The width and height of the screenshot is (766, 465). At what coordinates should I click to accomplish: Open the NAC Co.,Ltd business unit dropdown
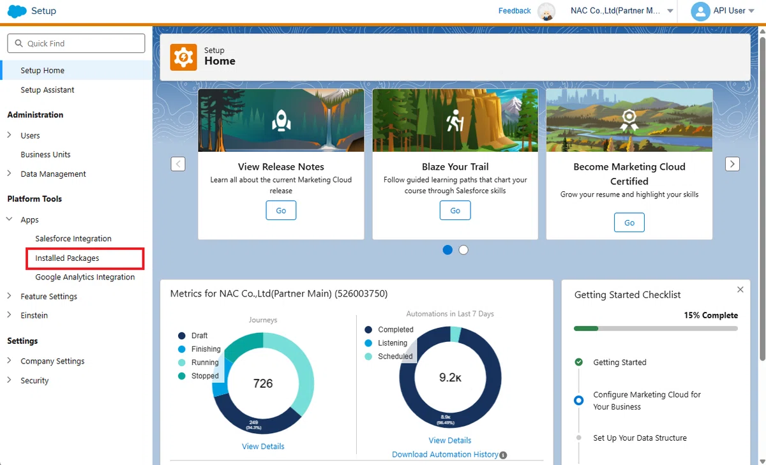pyautogui.click(x=622, y=11)
